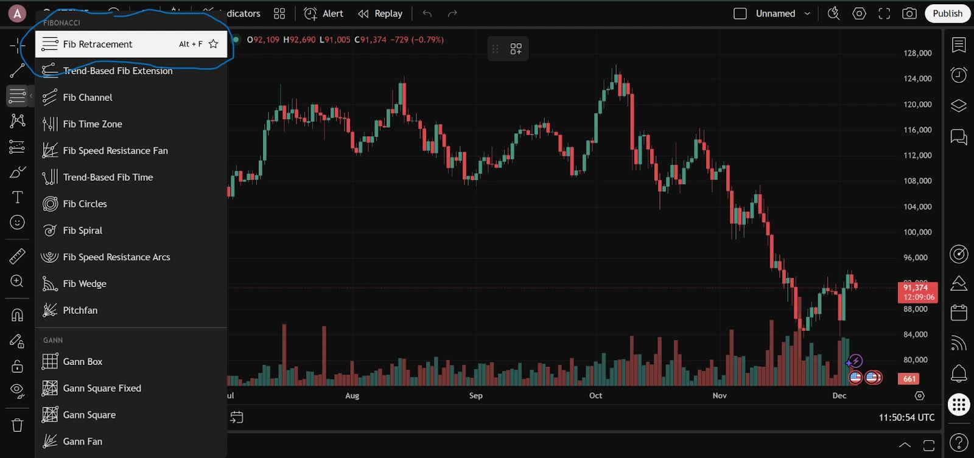Open the emoji icons tool

pyautogui.click(x=17, y=223)
